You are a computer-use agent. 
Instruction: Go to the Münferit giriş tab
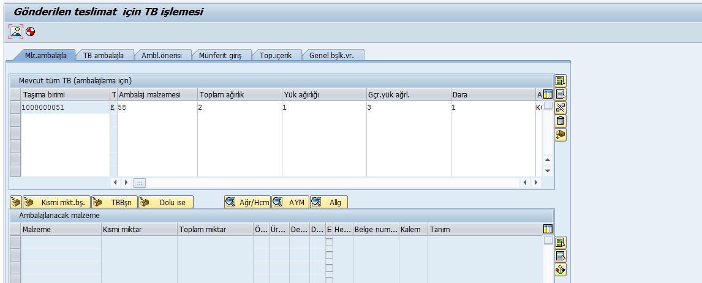[220, 55]
